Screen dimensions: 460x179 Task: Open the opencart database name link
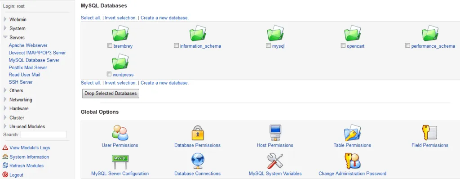(356, 46)
